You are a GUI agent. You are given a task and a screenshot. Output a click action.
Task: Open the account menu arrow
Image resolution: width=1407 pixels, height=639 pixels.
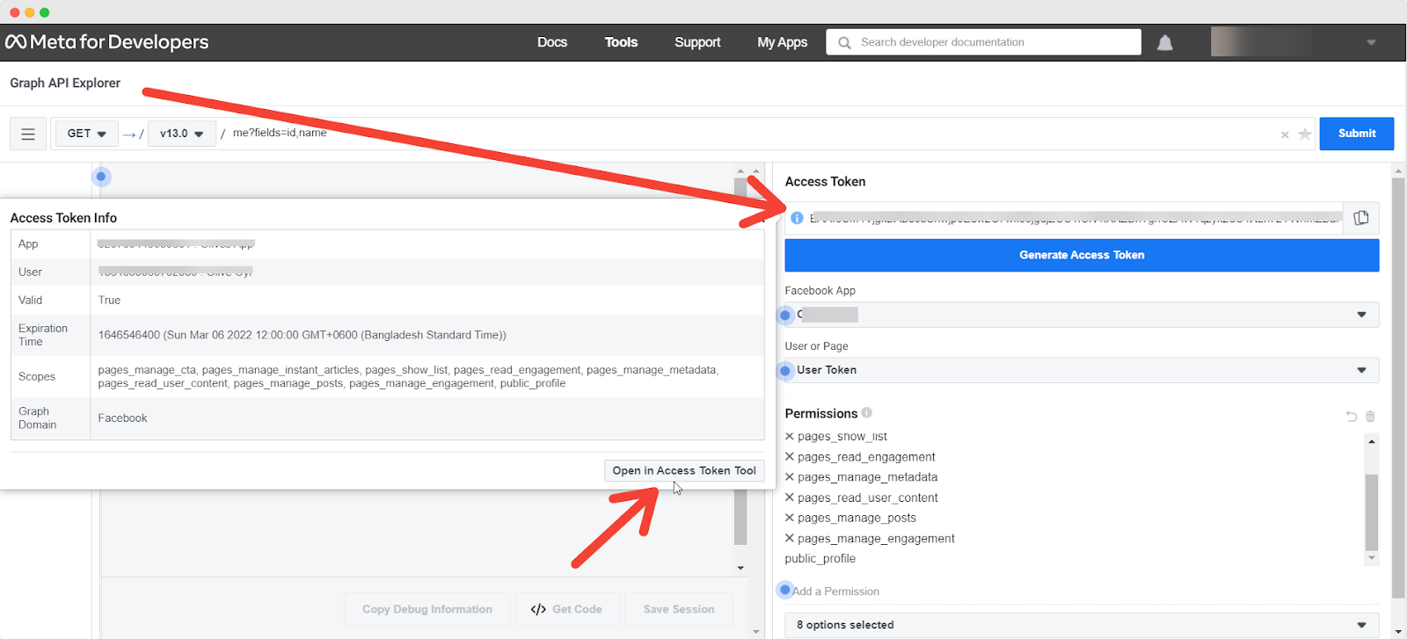(1371, 42)
